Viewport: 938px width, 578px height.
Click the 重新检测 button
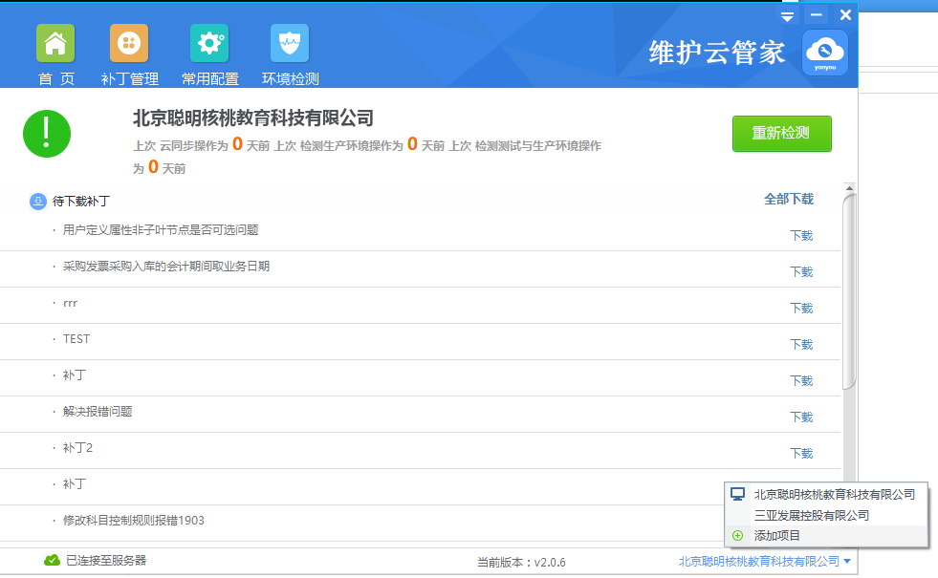tap(782, 134)
